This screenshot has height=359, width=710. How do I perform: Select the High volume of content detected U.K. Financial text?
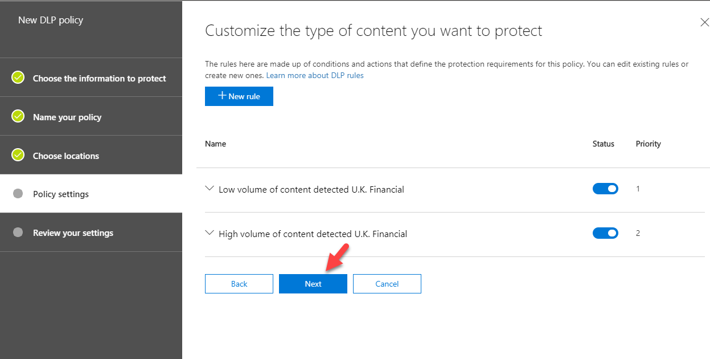(313, 234)
